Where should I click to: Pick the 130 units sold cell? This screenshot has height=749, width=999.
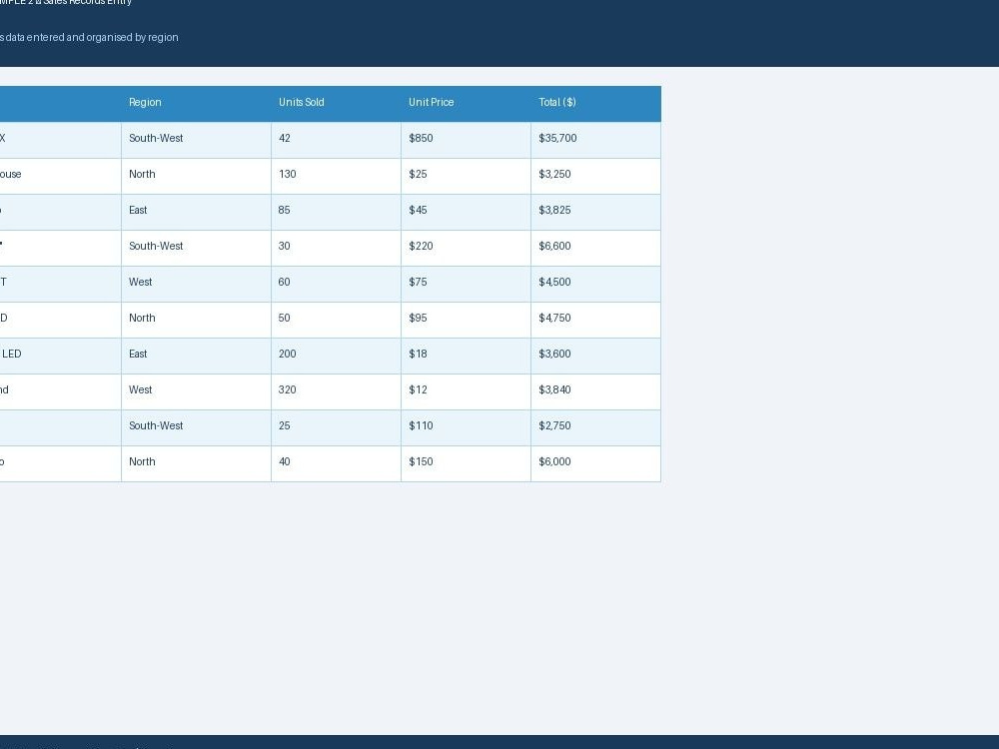click(337, 176)
